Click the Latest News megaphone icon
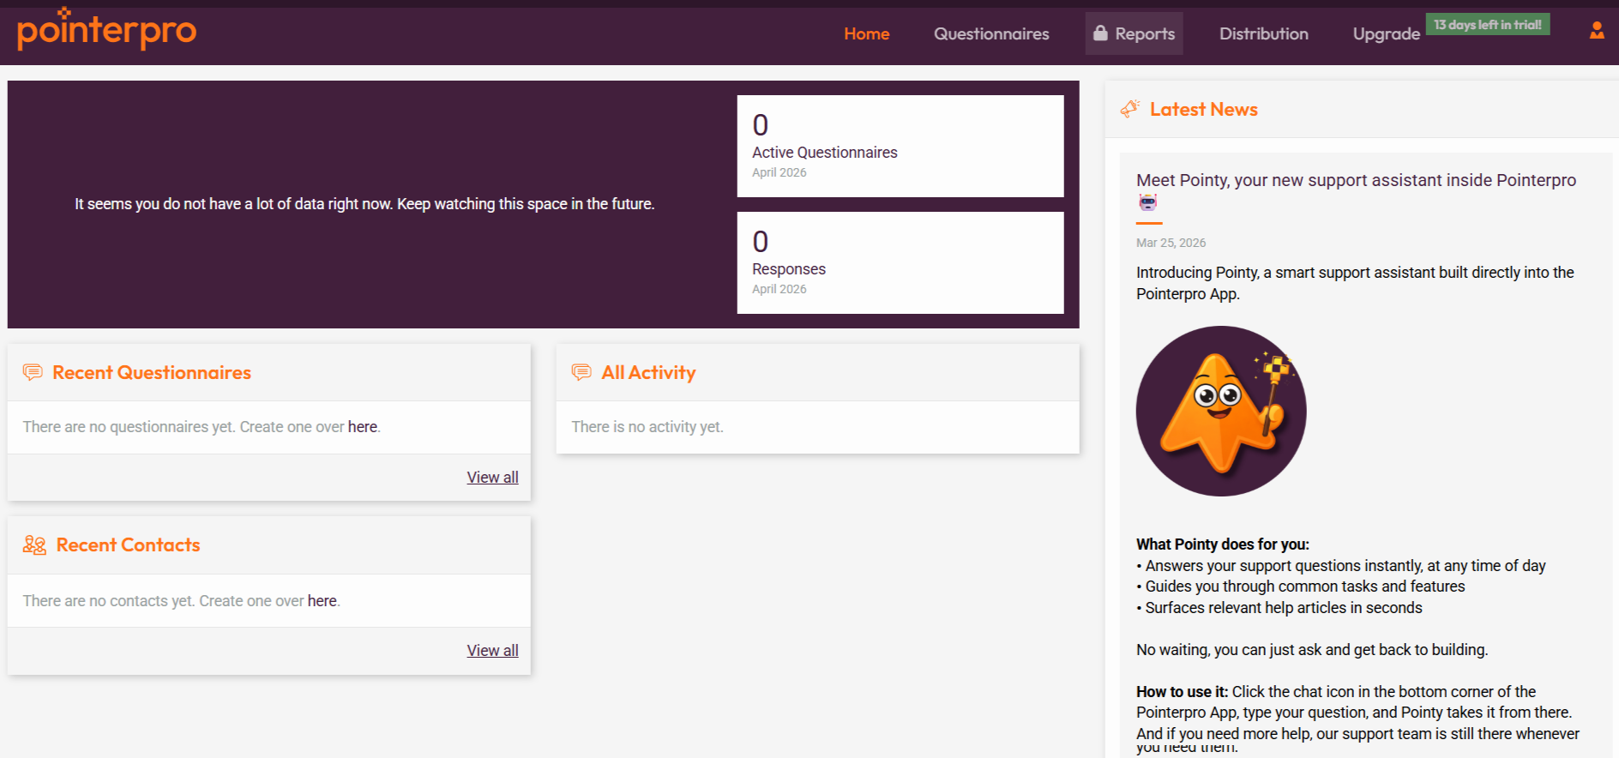 pyautogui.click(x=1130, y=109)
